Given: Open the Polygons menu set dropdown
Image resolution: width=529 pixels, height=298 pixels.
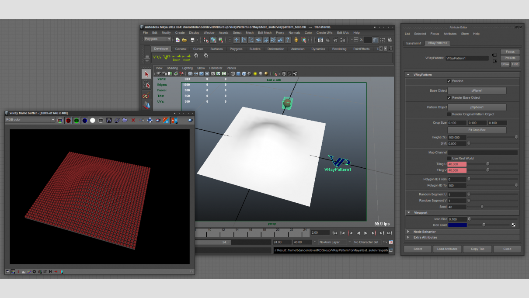Looking at the screenshot, I should pos(157,39).
